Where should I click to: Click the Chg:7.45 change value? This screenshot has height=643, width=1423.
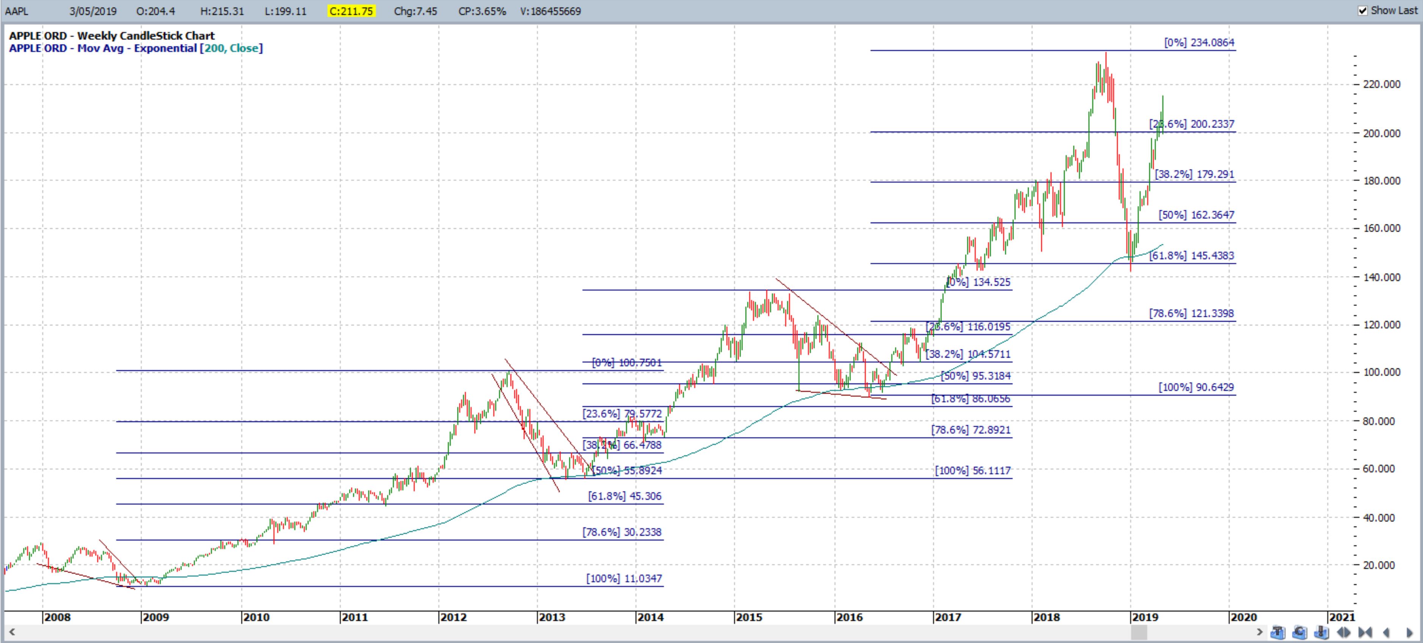point(415,11)
